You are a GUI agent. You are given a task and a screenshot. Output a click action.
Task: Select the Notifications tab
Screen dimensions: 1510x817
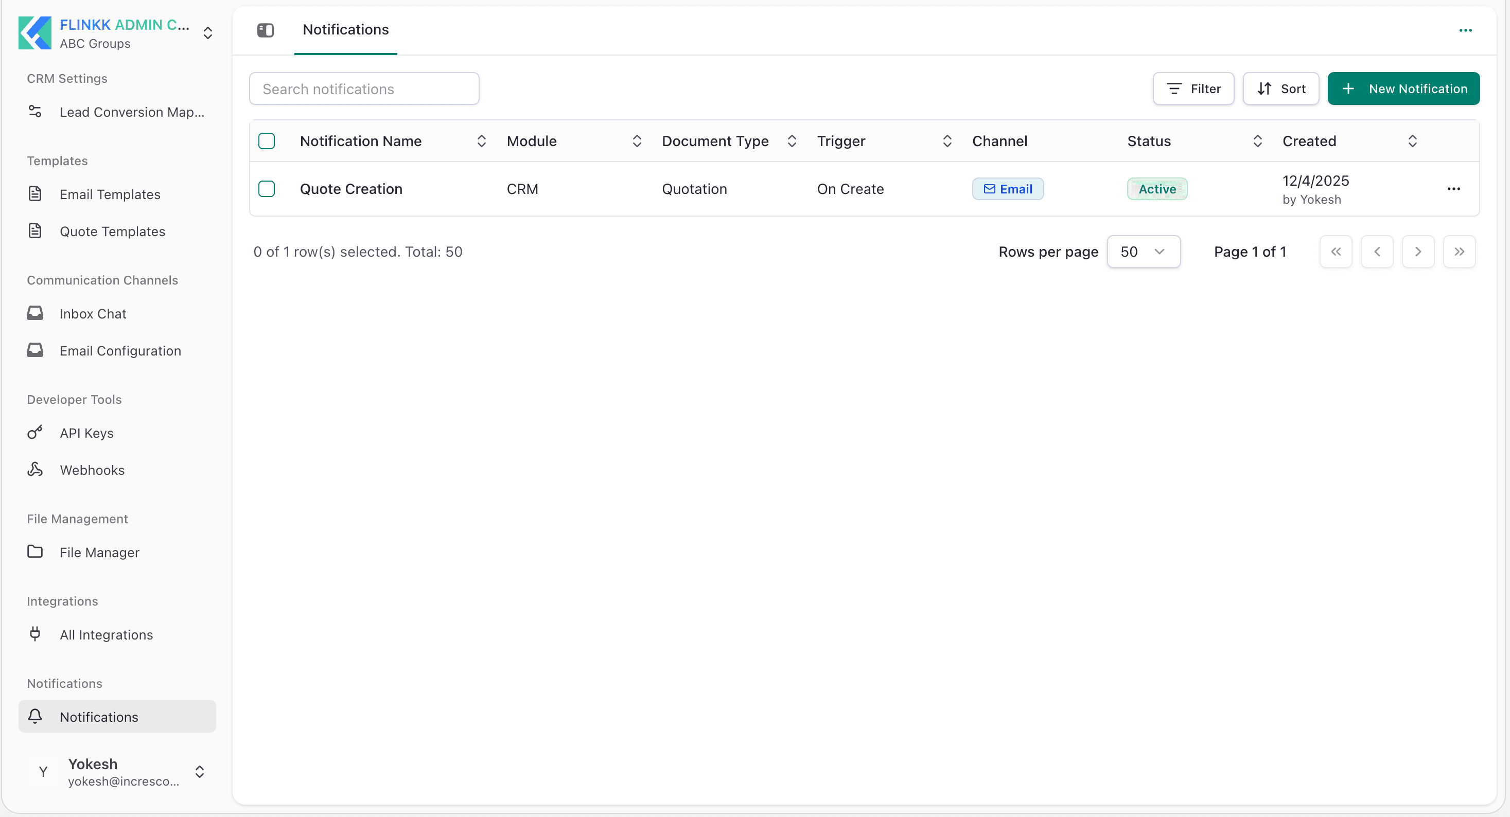tap(345, 30)
